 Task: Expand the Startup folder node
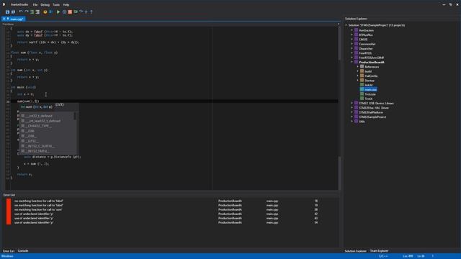(x=358, y=81)
